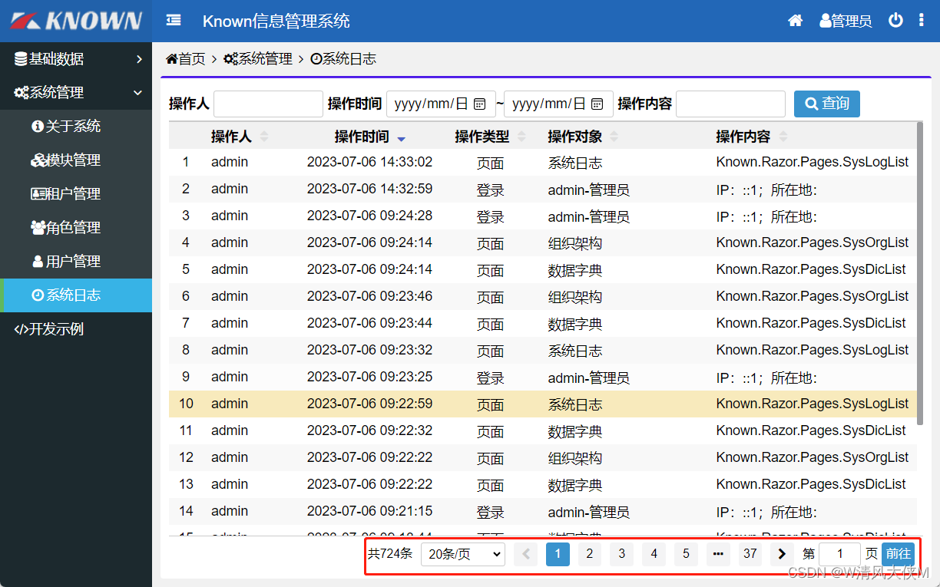Focus the 操作人 search field
The height and width of the screenshot is (587, 940).
click(268, 104)
